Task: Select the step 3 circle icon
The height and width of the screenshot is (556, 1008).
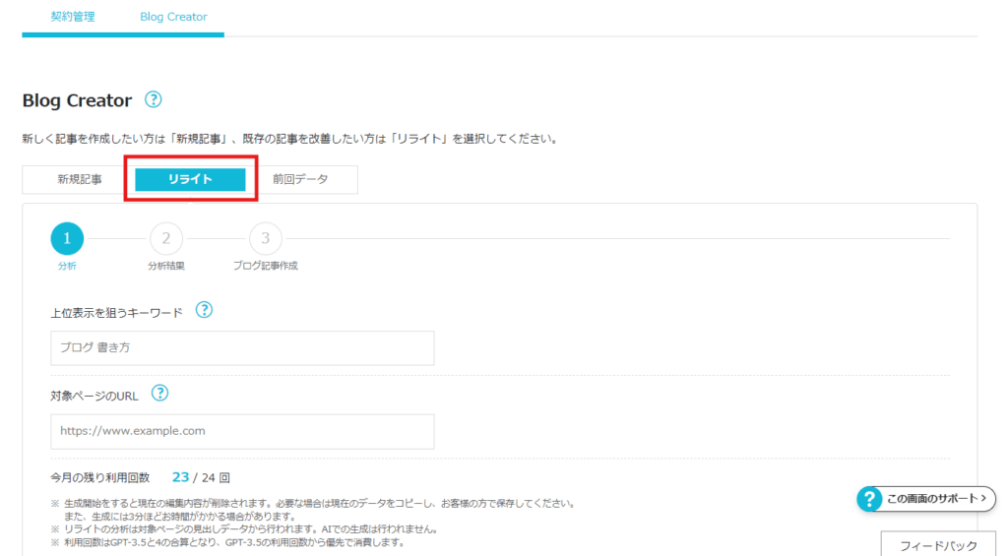Action: click(266, 238)
